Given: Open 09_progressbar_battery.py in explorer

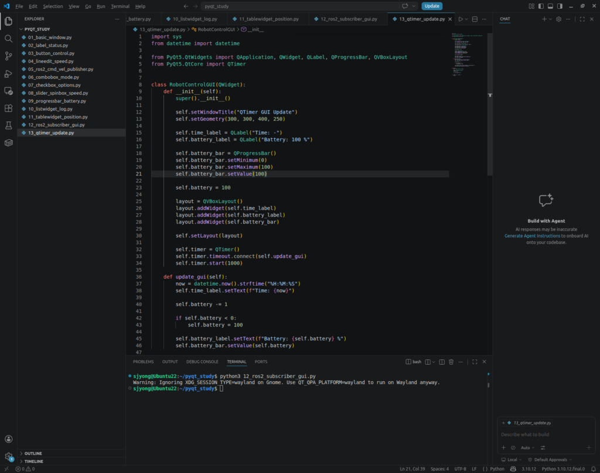Looking at the screenshot, I should tap(71, 101).
